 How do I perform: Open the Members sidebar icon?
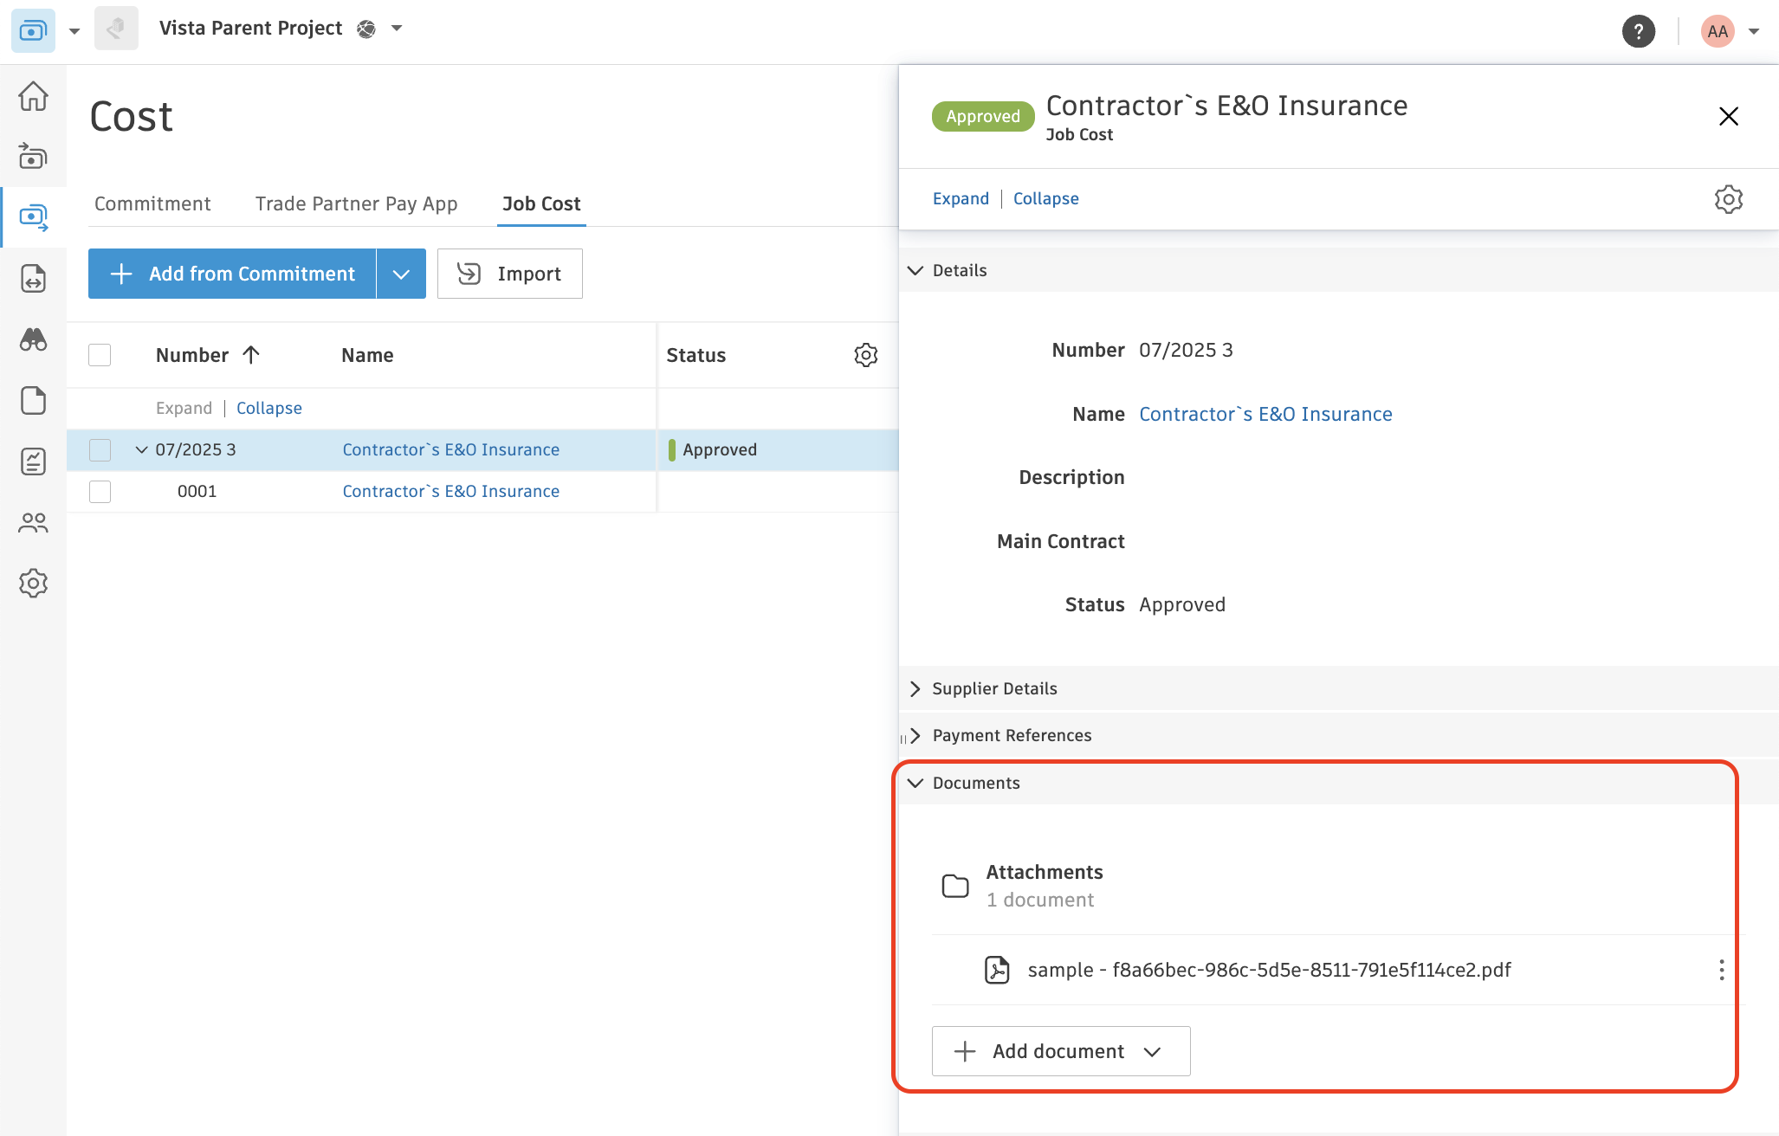[x=33, y=522]
